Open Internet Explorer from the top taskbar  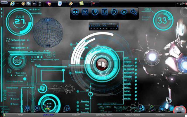click(12, 3)
